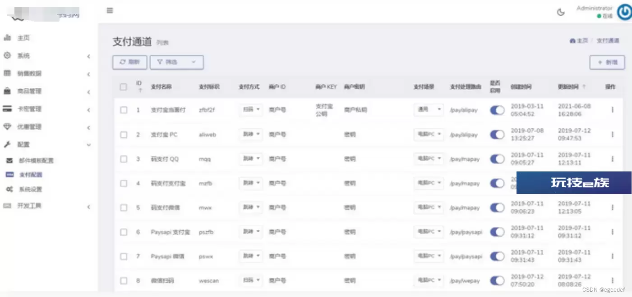The width and height of the screenshot is (632, 297).
Task: Click the 新增 add button
Action: tap(607, 63)
